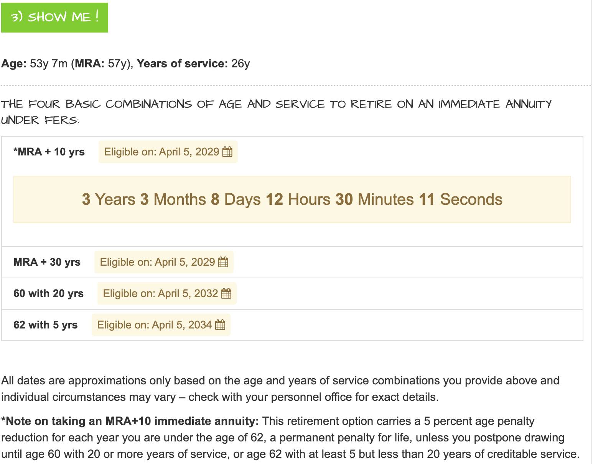Click calendar icon in 60 with 20 yrs row

tap(226, 294)
